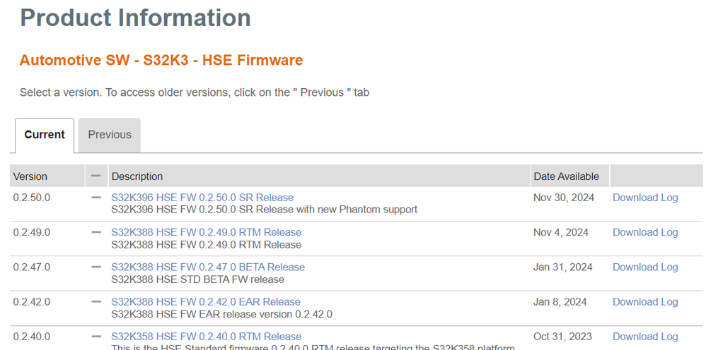View Download Log for version 0.2.49.0
This screenshot has height=350, width=706.
644,232
